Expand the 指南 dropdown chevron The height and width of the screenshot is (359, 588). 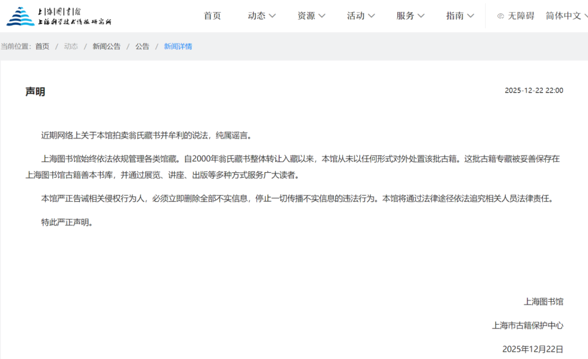[x=470, y=16]
